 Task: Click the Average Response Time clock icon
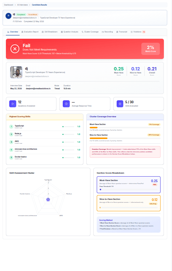pos(66,104)
